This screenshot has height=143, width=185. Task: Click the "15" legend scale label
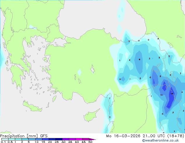pos(43,142)
